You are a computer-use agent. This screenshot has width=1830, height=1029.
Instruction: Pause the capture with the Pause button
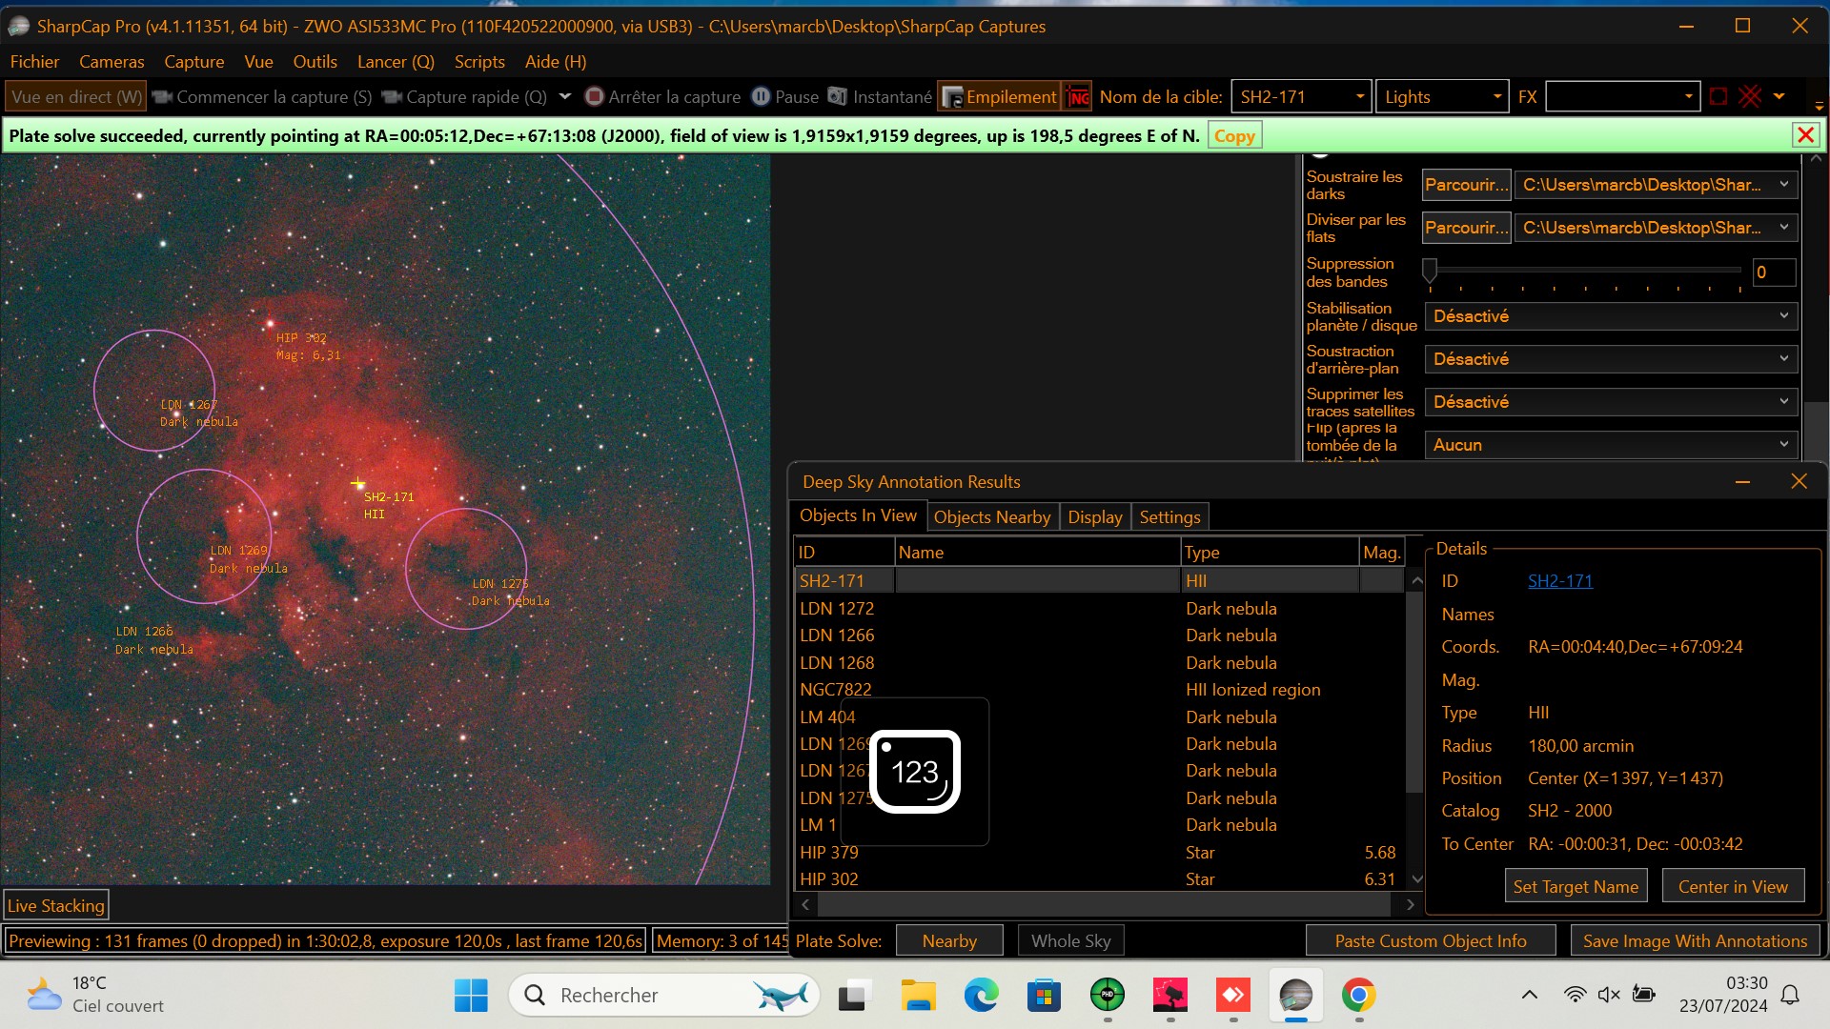point(785,97)
